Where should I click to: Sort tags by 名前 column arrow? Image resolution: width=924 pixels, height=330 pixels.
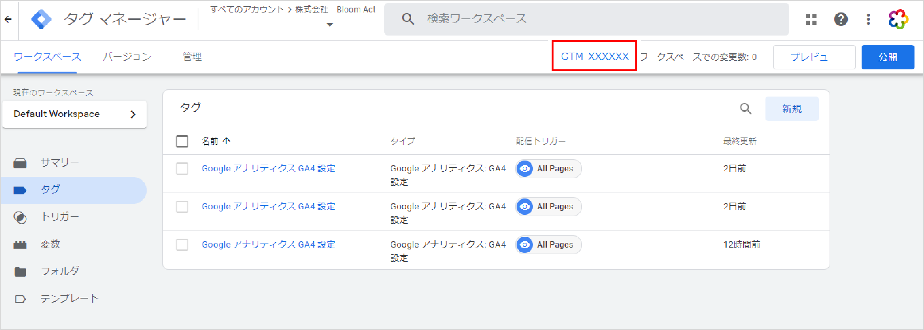tap(226, 141)
